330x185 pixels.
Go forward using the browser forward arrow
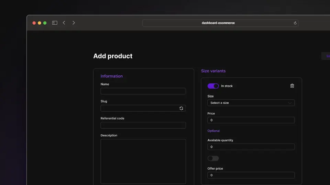(x=74, y=23)
